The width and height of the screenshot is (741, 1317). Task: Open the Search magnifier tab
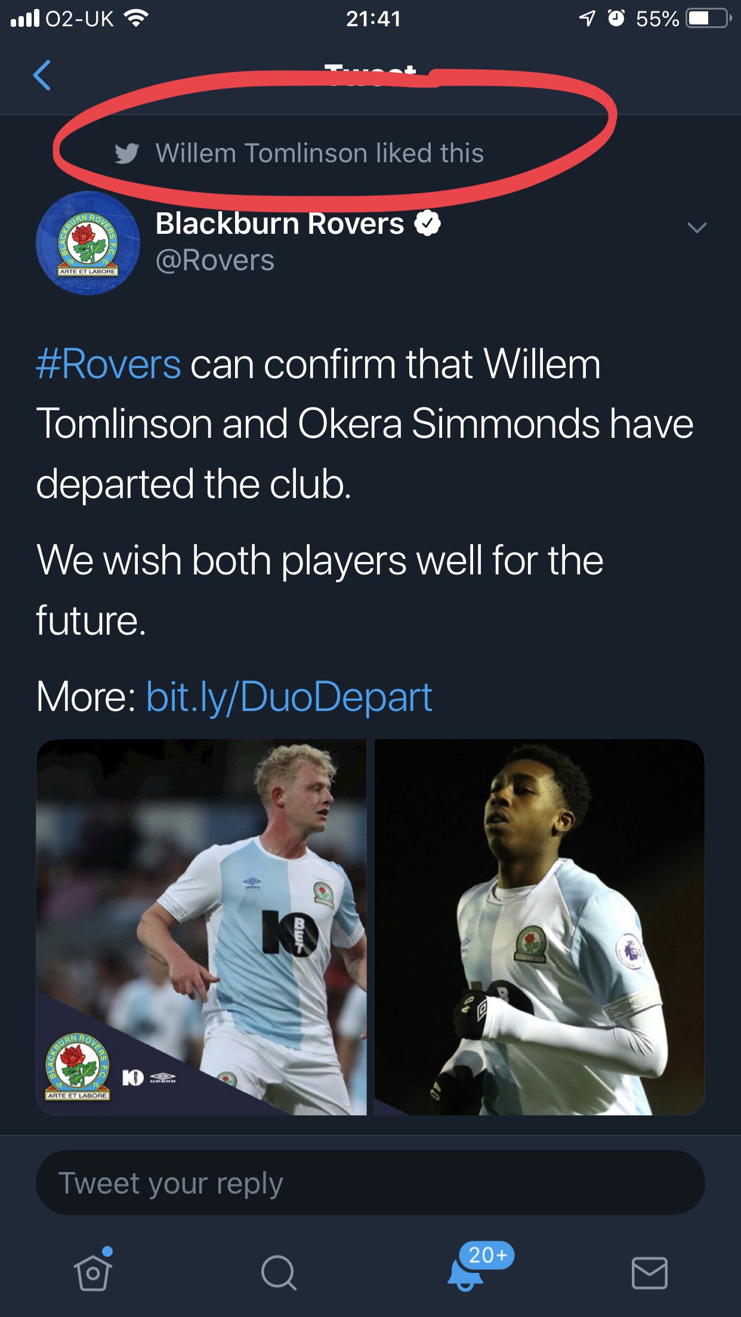(x=279, y=1273)
